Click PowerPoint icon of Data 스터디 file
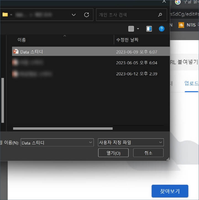 click(16, 51)
